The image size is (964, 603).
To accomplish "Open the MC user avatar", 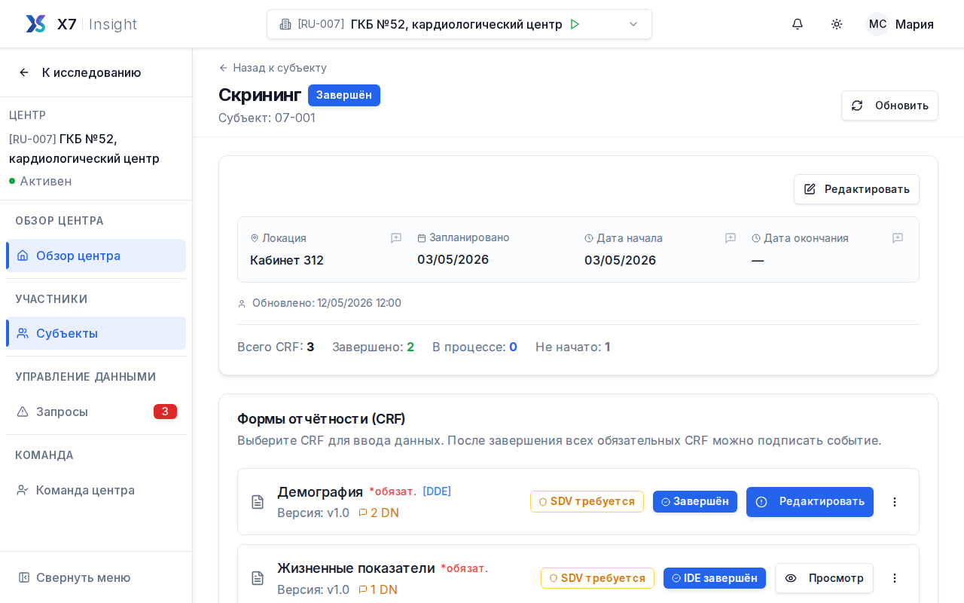I will coord(877,24).
